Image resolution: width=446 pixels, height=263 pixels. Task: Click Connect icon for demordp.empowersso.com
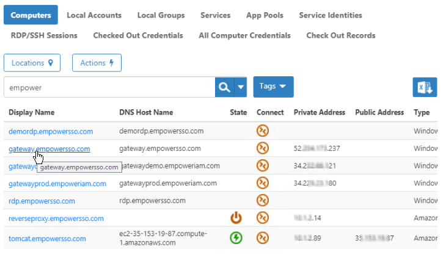coord(263,131)
